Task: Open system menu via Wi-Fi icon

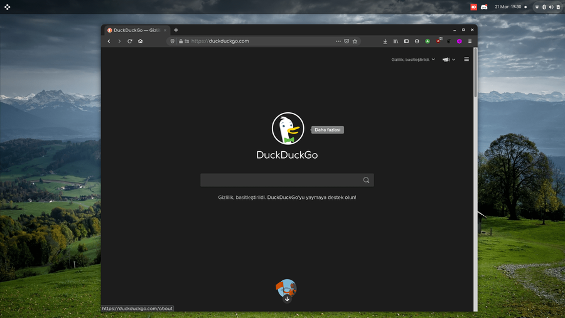Action: click(537, 7)
